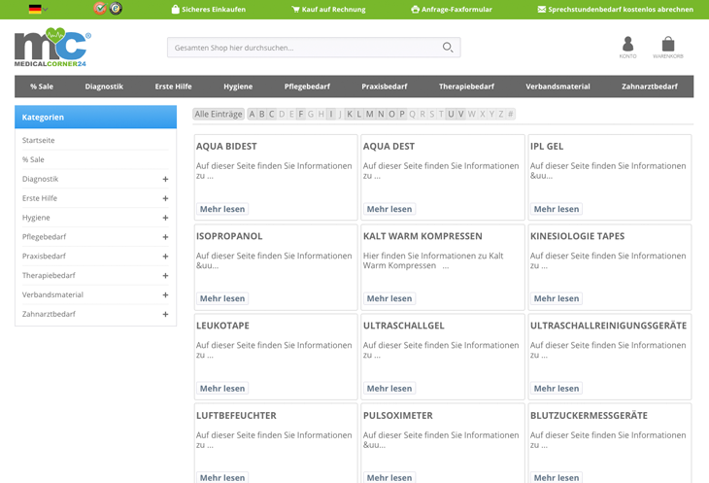Filter glossary by letter A
The image size is (709, 483).
252,114
